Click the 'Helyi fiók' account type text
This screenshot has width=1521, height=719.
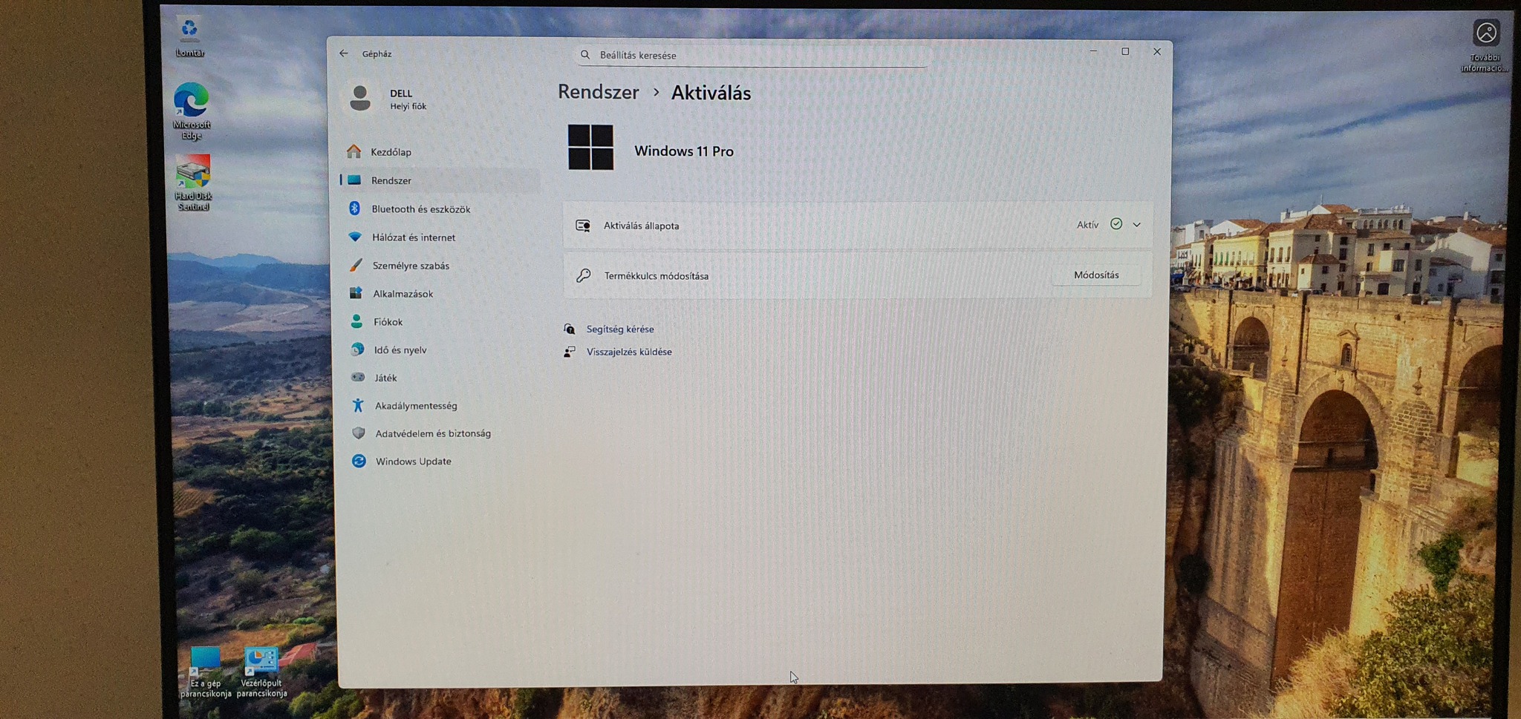point(408,106)
